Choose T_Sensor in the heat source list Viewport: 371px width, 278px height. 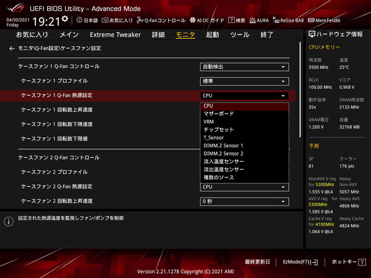244,138
